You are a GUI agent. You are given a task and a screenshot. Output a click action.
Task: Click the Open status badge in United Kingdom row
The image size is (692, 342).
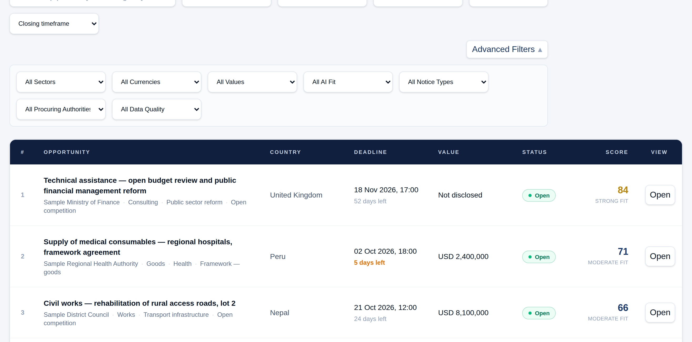click(x=539, y=195)
